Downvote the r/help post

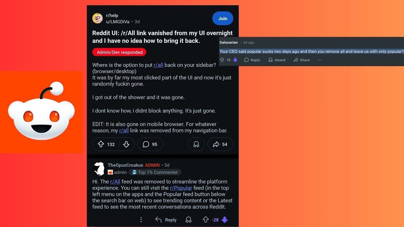point(126,144)
